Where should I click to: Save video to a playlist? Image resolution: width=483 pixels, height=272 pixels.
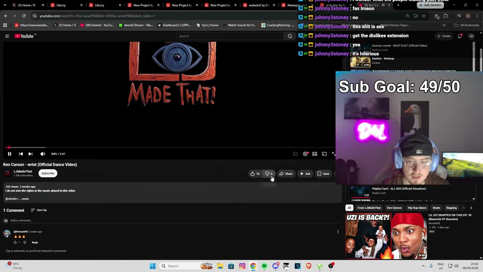point(323,174)
